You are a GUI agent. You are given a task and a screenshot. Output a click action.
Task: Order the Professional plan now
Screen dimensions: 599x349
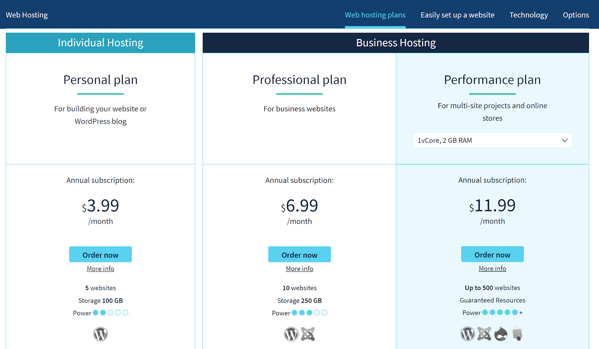[299, 254]
